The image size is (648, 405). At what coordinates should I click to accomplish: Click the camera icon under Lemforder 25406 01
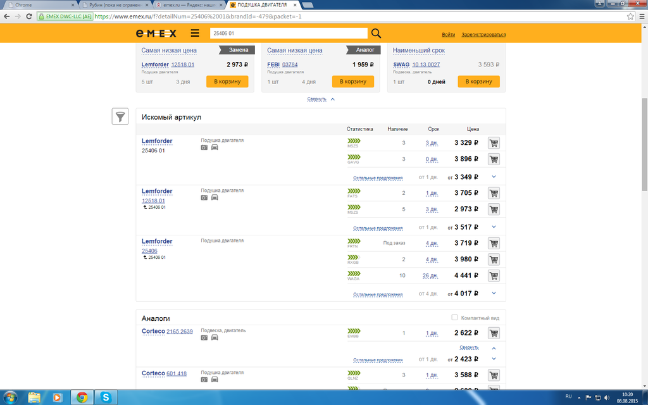click(x=204, y=147)
